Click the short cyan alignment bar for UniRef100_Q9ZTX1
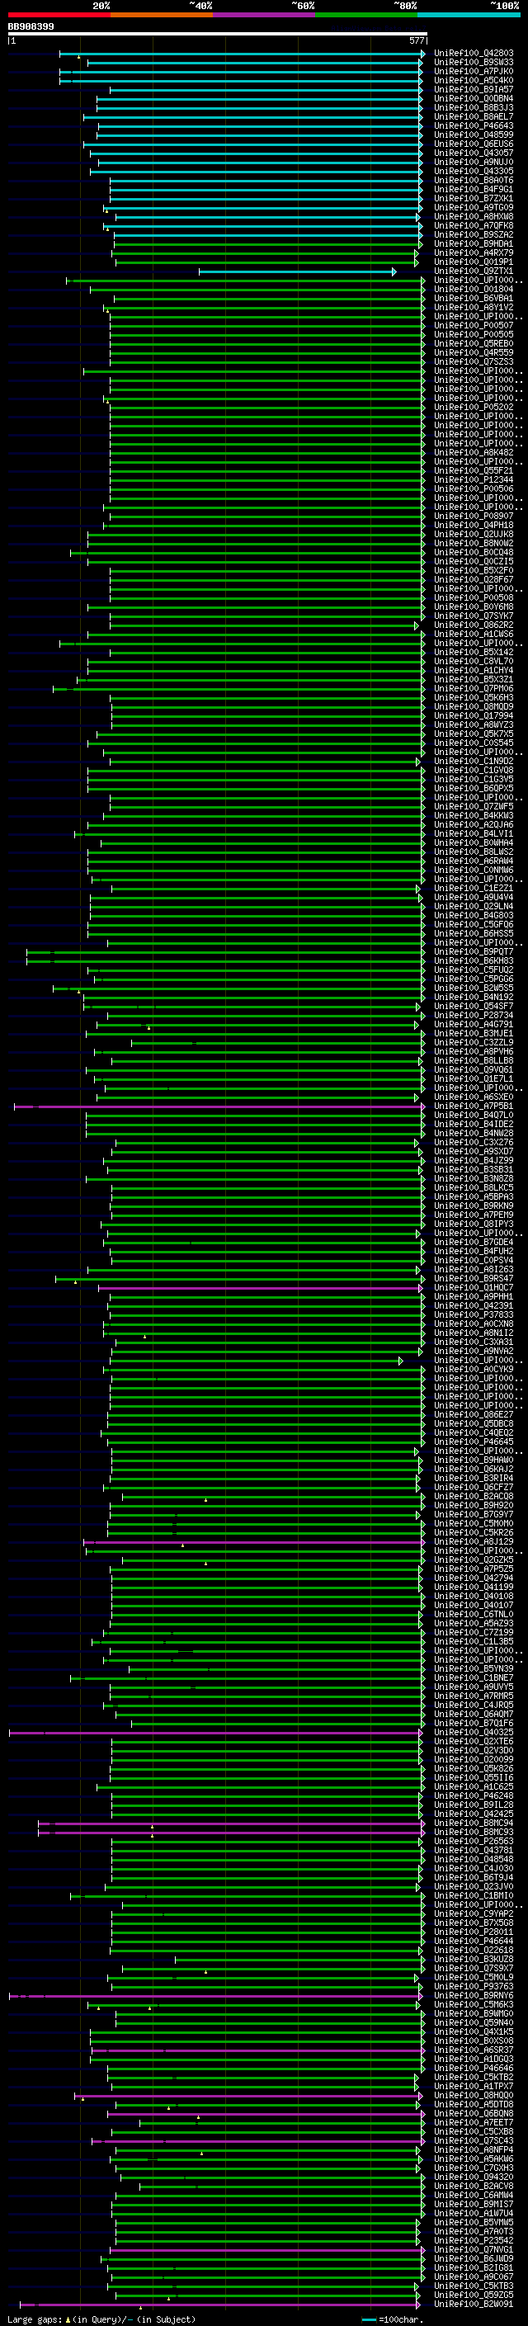The height and width of the screenshot is (2326, 528). click(297, 271)
